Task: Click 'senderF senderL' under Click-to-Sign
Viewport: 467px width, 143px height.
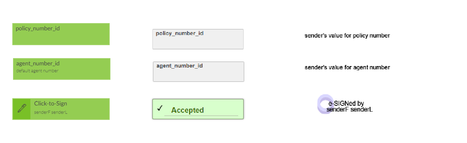Action: pos(51,112)
